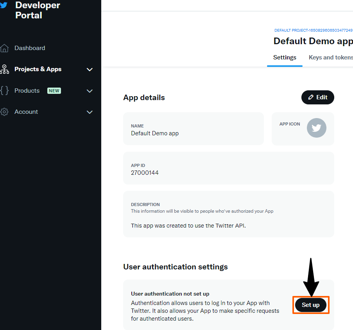The image size is (353, 330).
Task: Open the Default Project breadcrumb link
Action: pyautogui.click(x=314, y=30)
